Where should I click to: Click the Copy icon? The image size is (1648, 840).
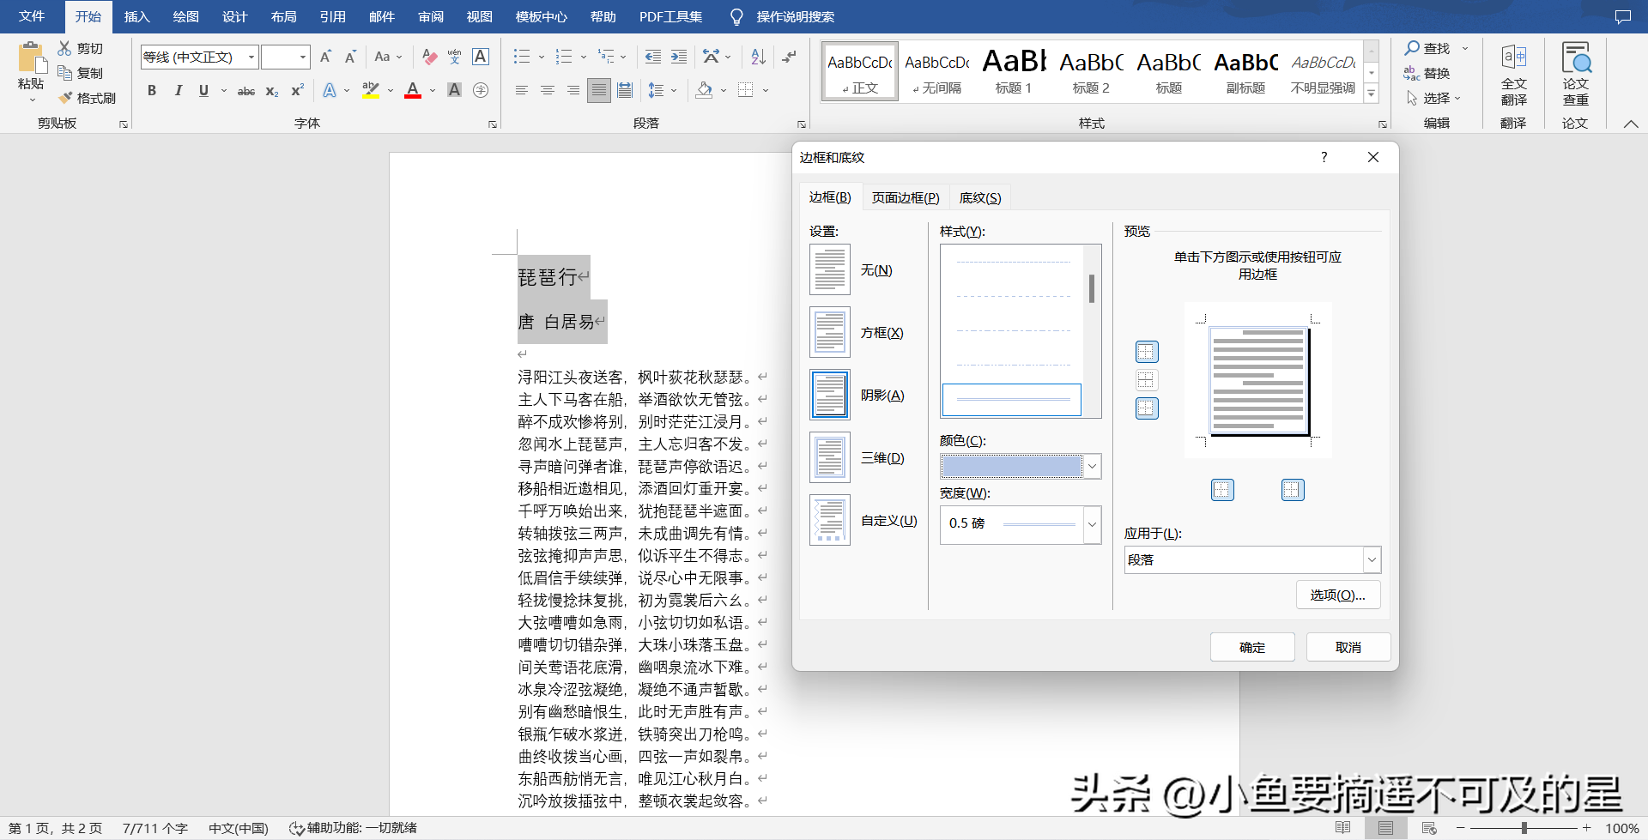coord(64,73)
